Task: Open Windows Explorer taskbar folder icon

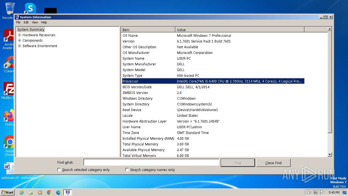Action: pos(31,192)
